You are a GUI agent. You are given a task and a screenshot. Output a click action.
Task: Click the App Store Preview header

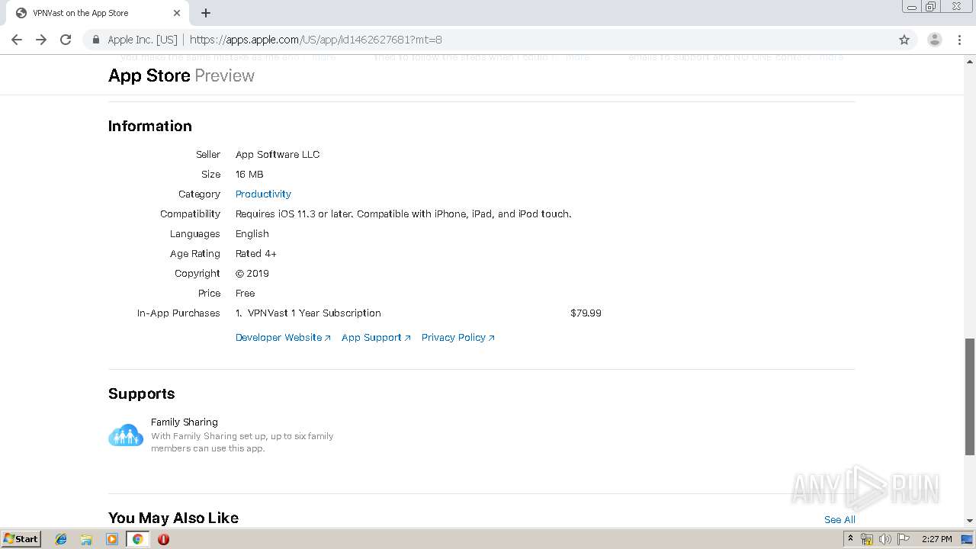181,75
